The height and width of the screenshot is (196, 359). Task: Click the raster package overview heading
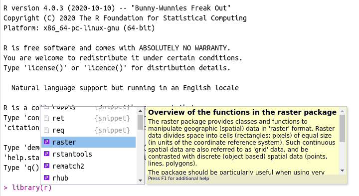242,112
